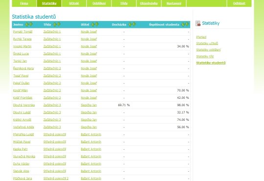This screenshot has width=264, height=181.
Task: Sort Třída column ascending with up arrow
Action: click(55, 24)
